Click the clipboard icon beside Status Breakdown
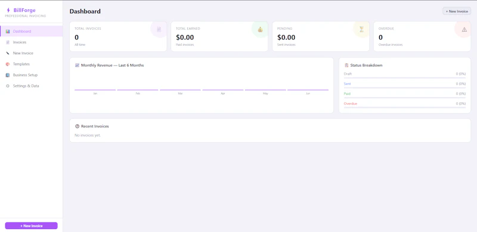Viewport: 477px width, 232px height. coord(346,65)
